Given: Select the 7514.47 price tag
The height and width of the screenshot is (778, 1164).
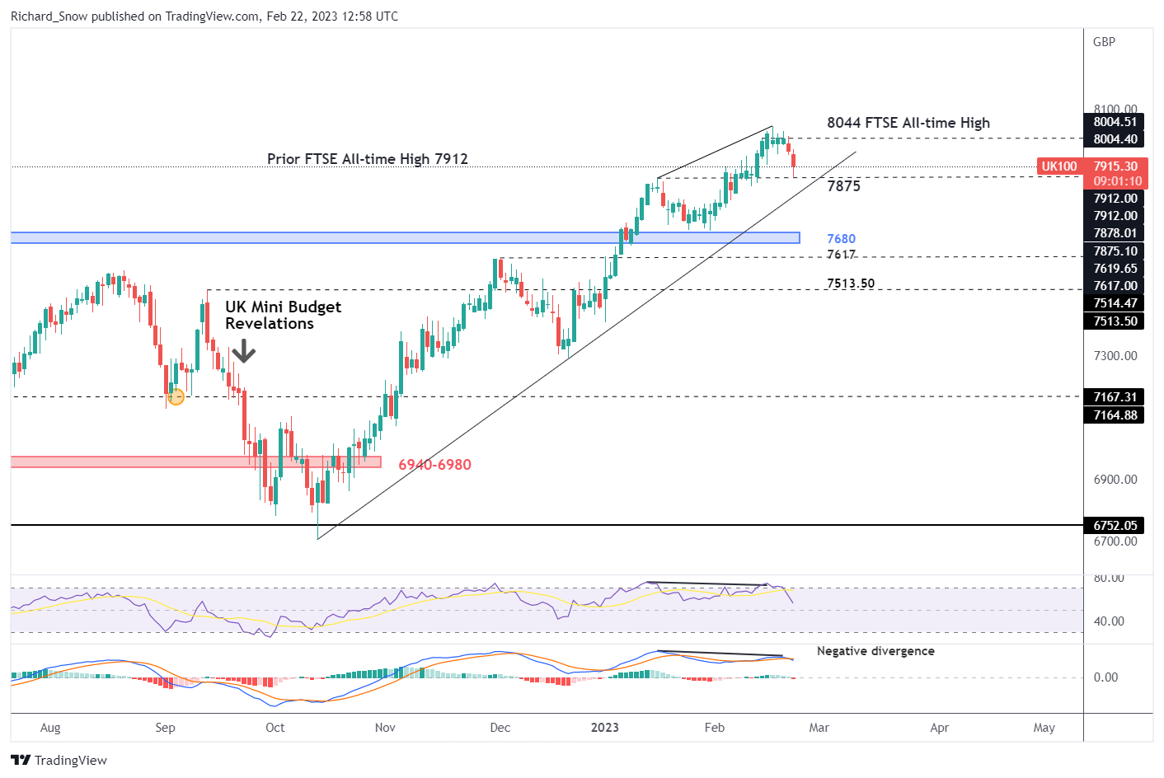Looking at the screenshot, I should pos(1115,303).
